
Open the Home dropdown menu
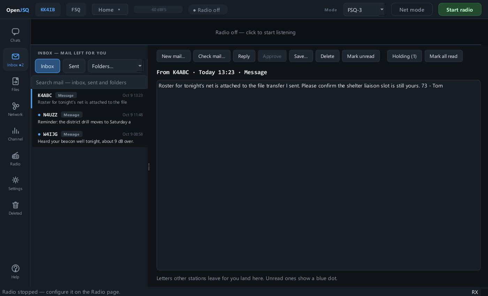(x=110, y=9)
